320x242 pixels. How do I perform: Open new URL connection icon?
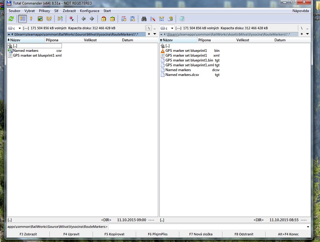click(133, 19)
